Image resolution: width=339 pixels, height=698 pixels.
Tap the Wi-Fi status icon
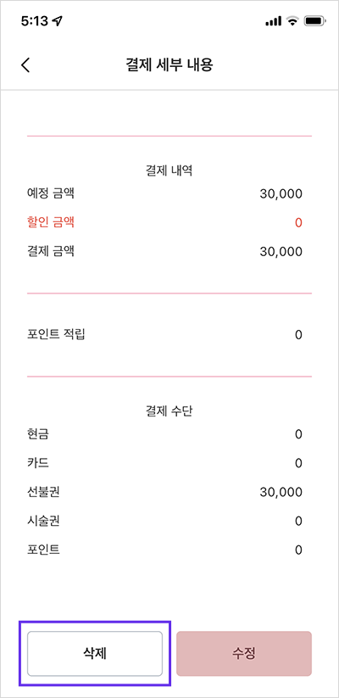pos(292,21)
